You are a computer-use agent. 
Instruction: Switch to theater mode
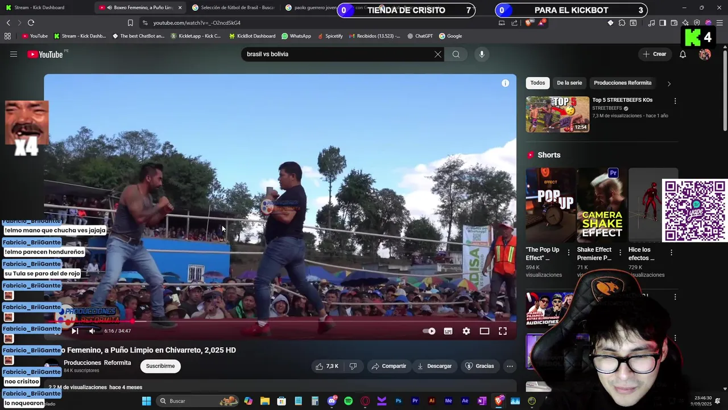(x=485, y=331)
